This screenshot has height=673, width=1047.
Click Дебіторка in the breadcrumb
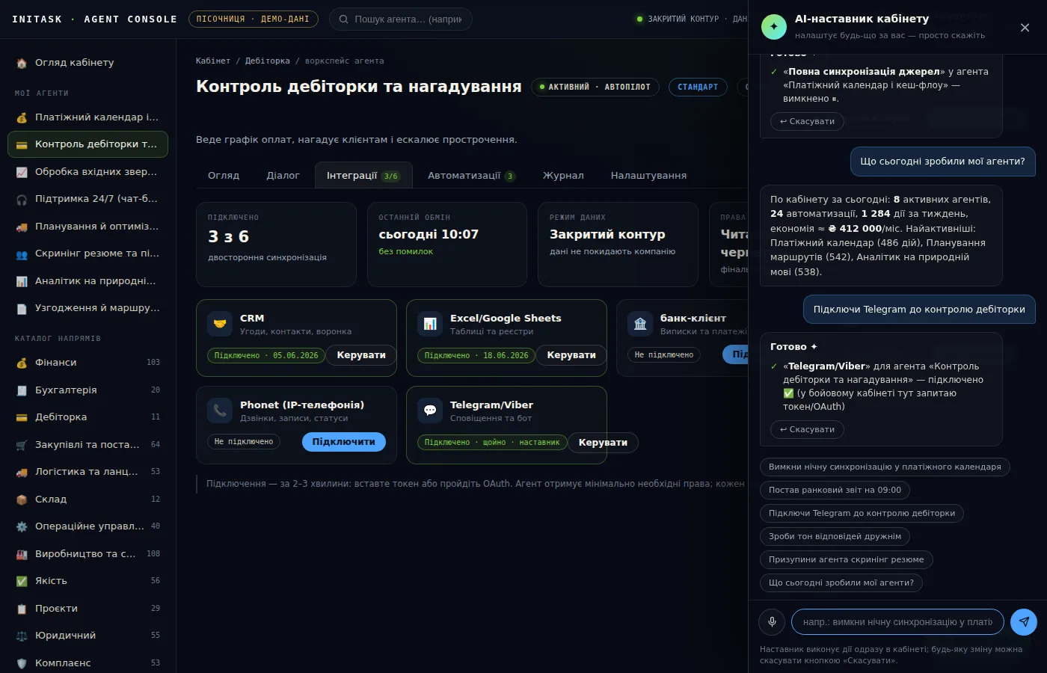pos(268,61)
